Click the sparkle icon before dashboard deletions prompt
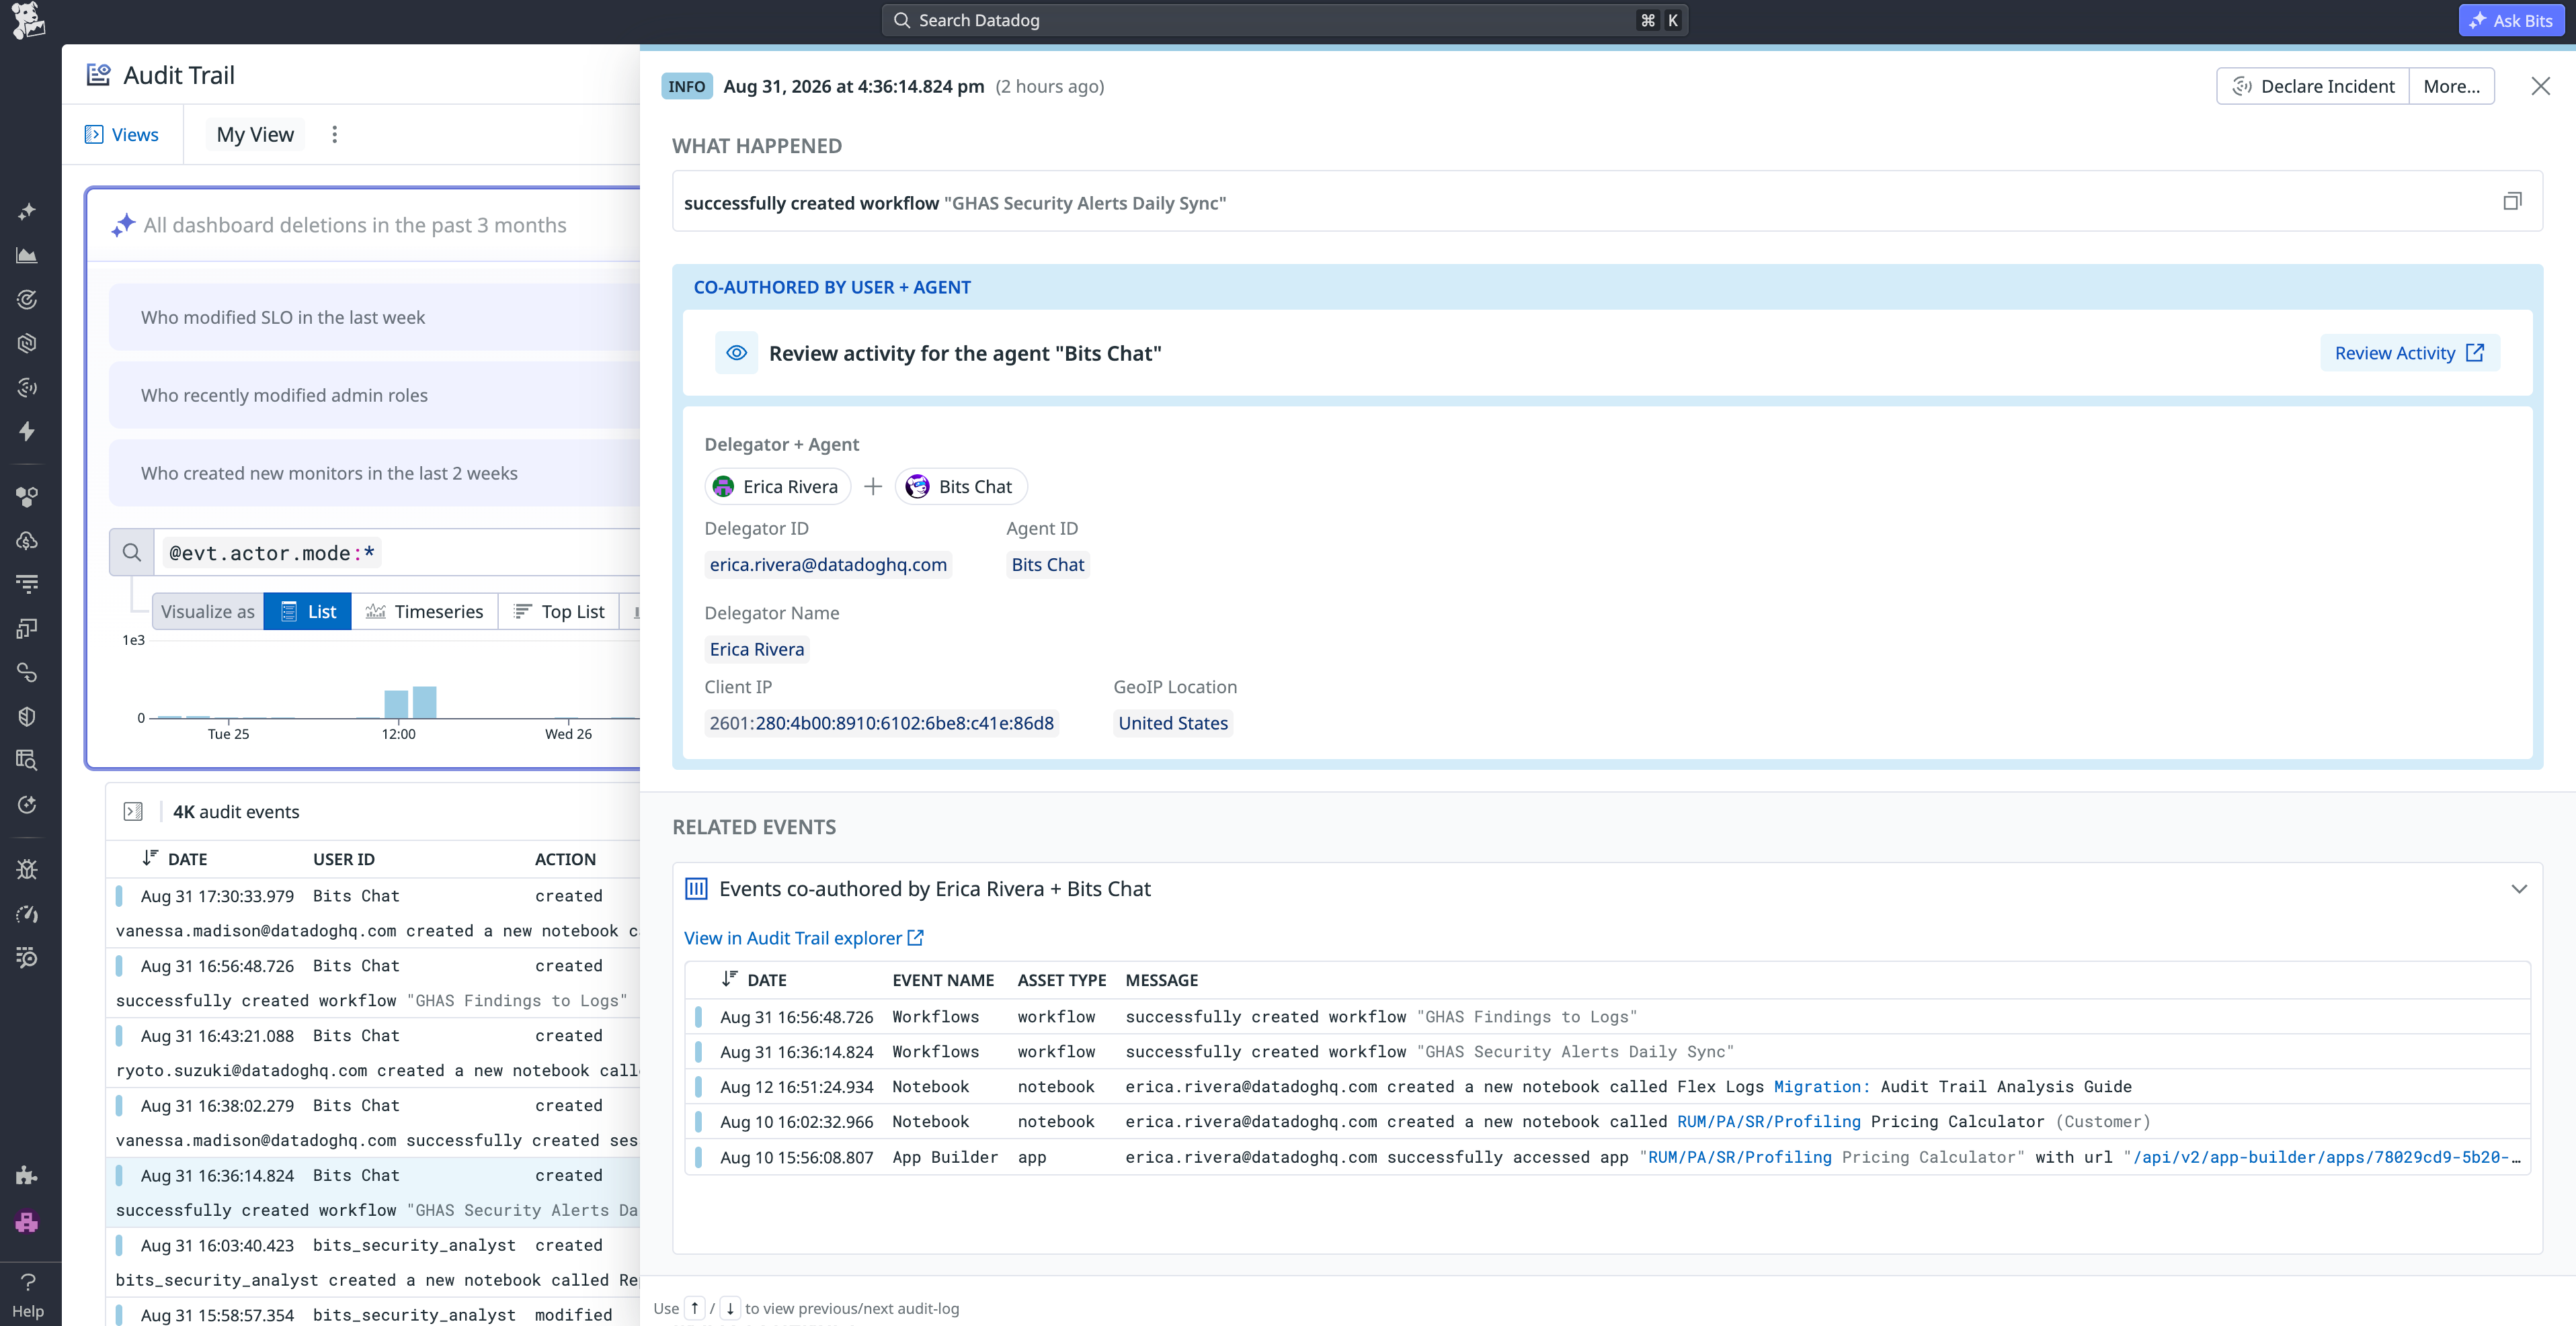The height and width of the screenshot is (1326, 2576). [x=122, y=225]
